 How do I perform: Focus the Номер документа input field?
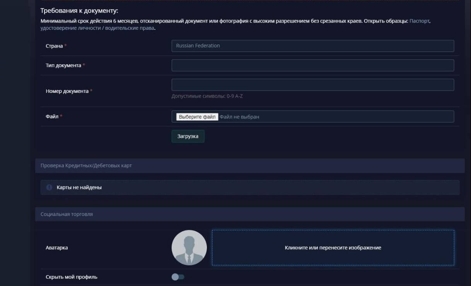tap(312, 85)
